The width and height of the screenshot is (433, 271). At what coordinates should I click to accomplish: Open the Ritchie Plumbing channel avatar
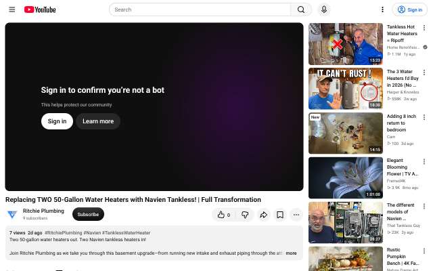tap(12, 214)
